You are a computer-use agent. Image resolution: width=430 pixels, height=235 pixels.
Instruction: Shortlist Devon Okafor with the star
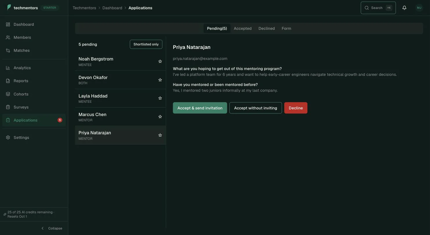(x=160, y=80)
